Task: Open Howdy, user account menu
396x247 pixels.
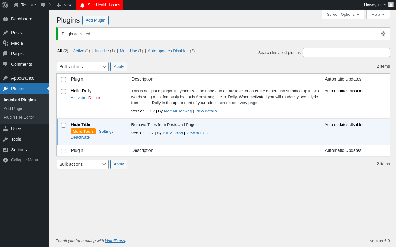Action: [x=379, y=5]
